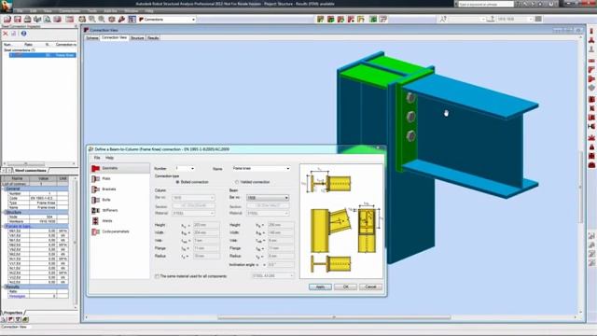Open the main window File menu
The width and height of the screenshot is (597, 336).
pyautogui.click(x=20, y=11)
